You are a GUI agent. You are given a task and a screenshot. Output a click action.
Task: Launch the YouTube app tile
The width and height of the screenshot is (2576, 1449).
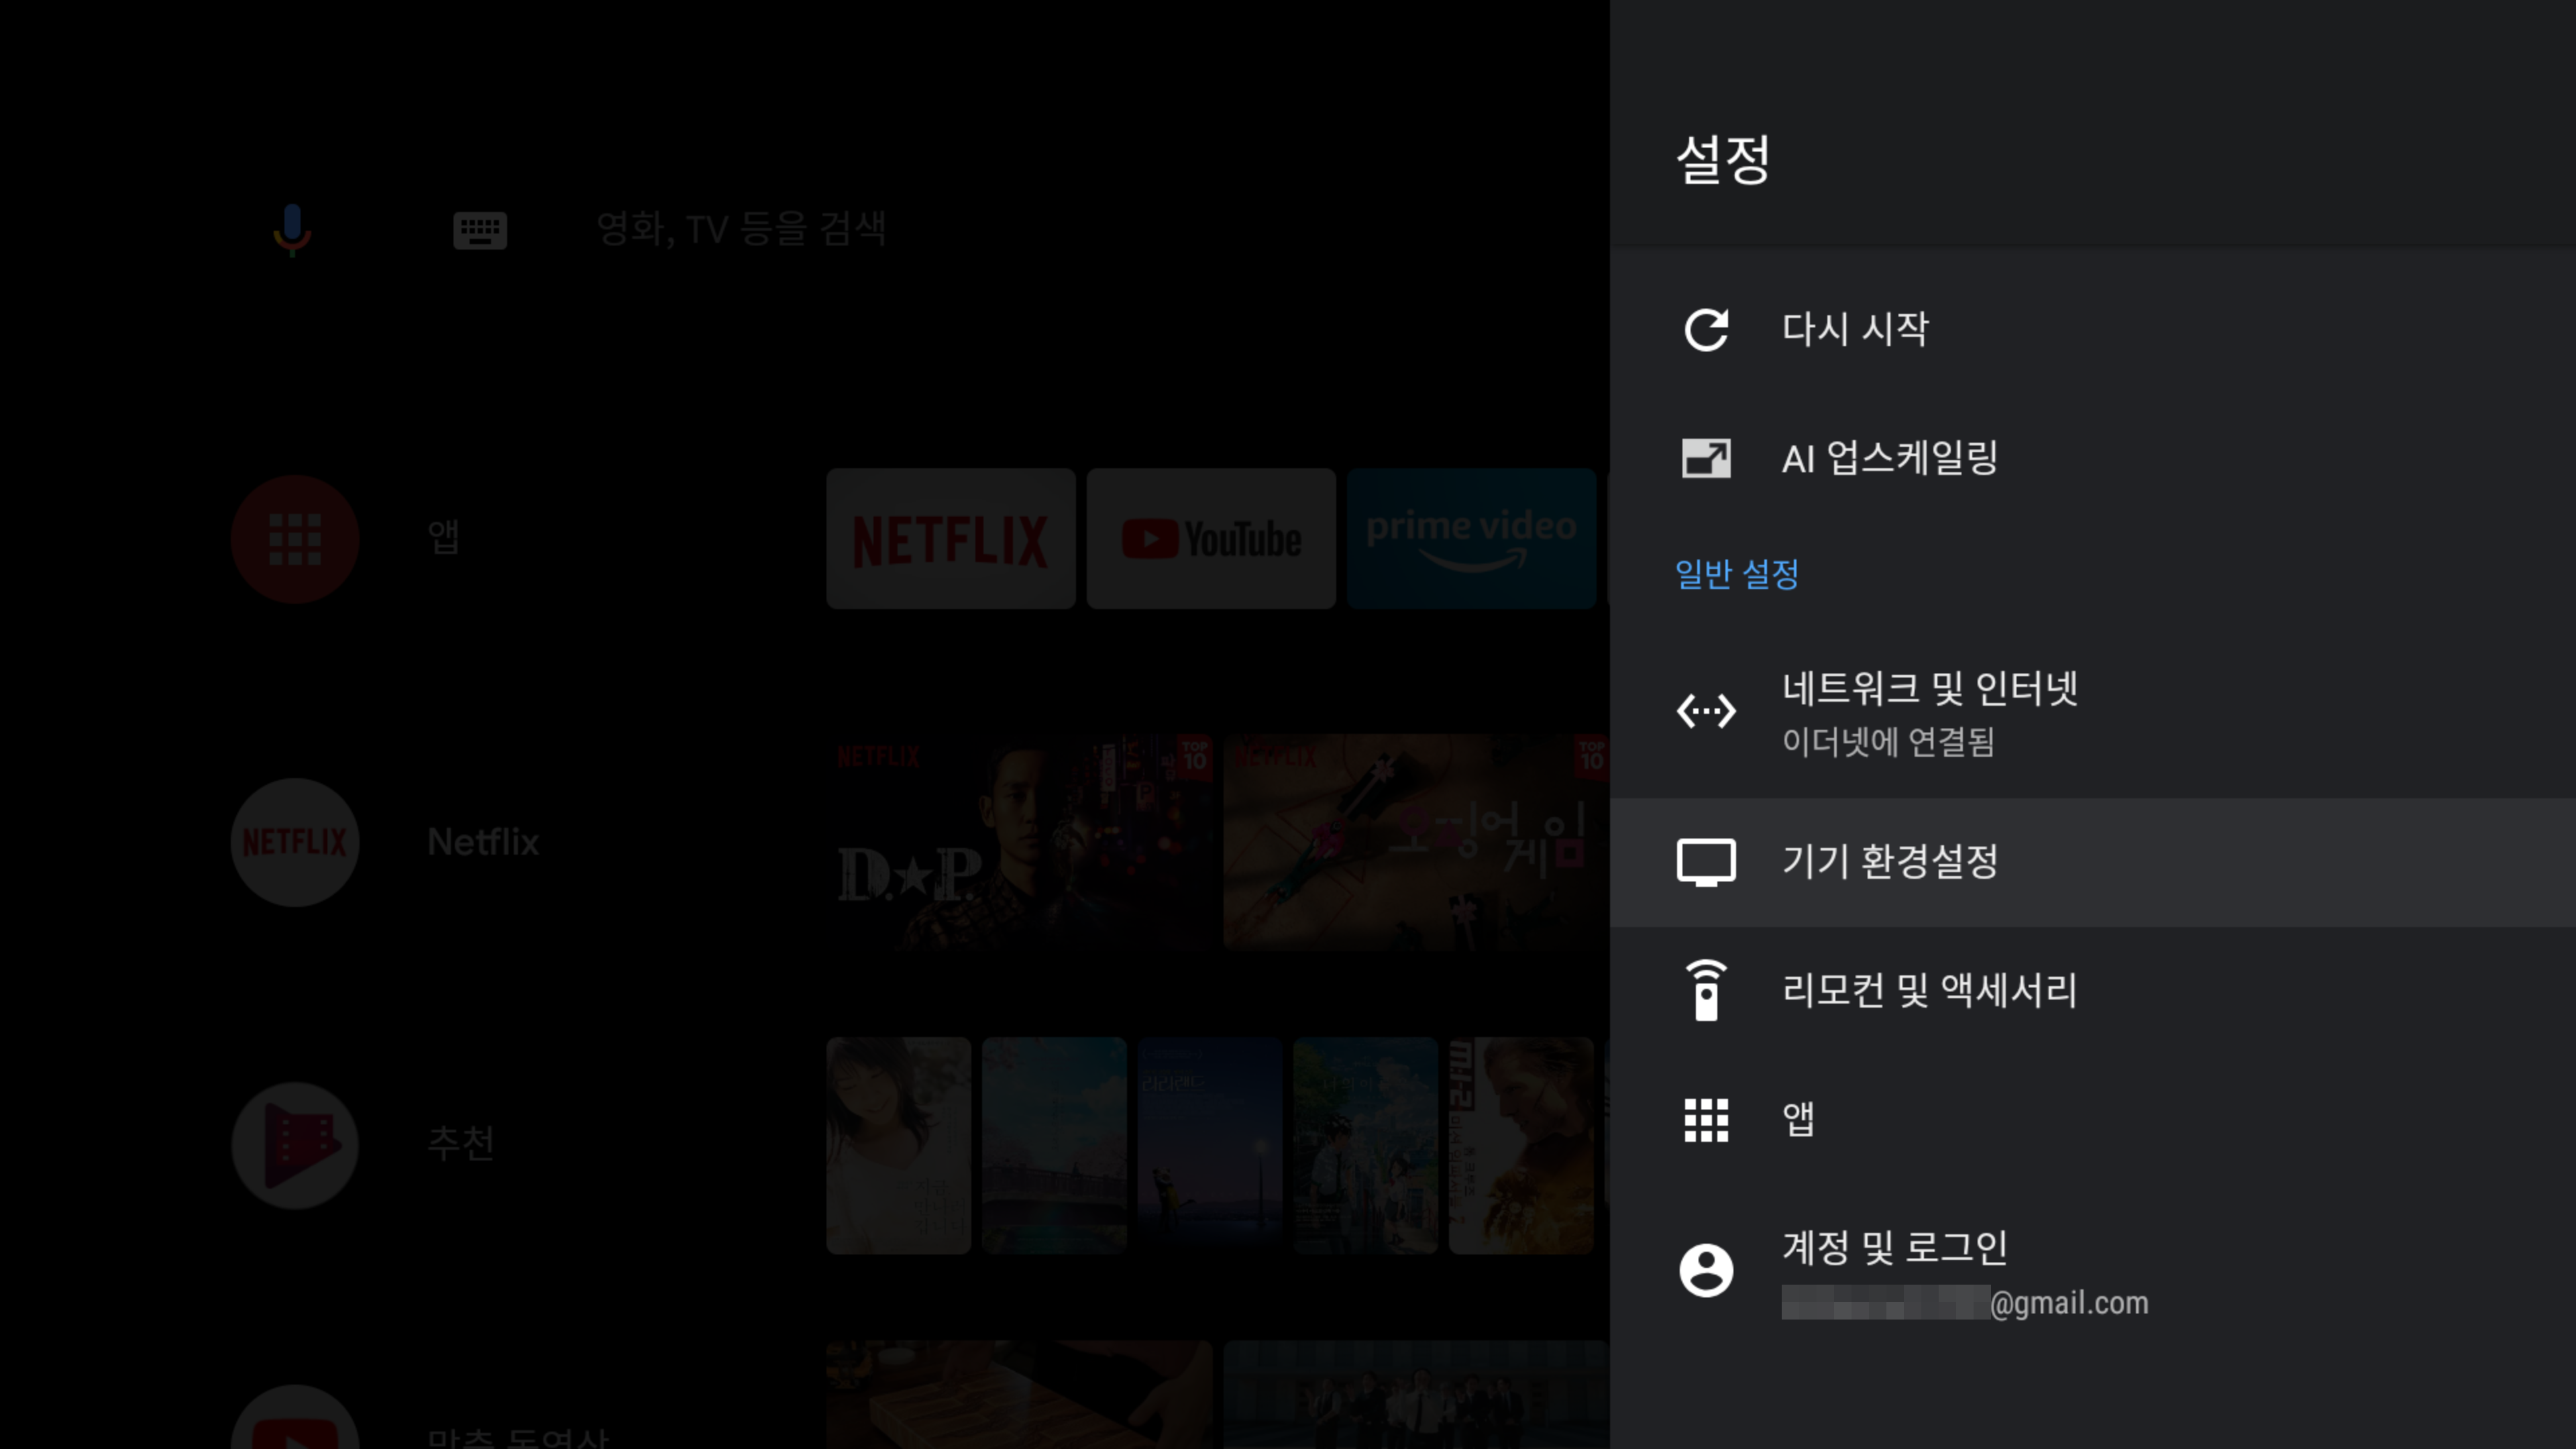click(x=1211, y=539)
